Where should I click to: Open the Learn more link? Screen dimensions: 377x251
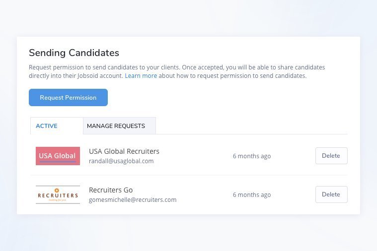(141, 76)
